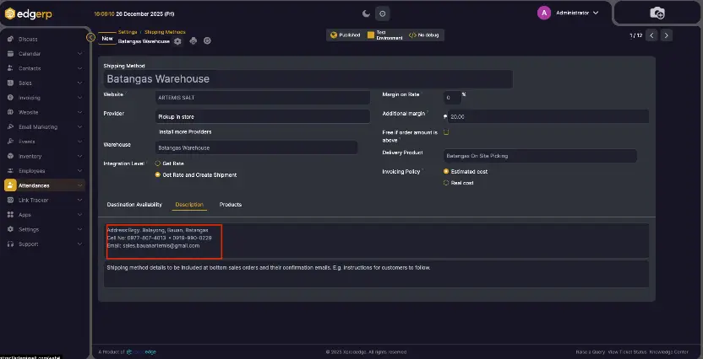This screenshot has width=703, height=359.
Task: Select the Get Rate radio option
Action: coord(157,163)
